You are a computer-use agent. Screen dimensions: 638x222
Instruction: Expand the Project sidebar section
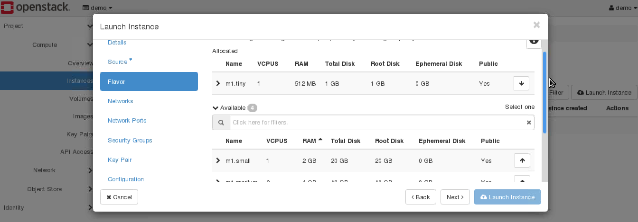pos(47,26)
